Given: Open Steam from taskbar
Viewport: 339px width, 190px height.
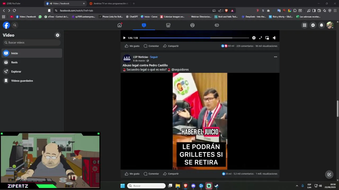Looking at the screenshot, I should tap(216, 186).
